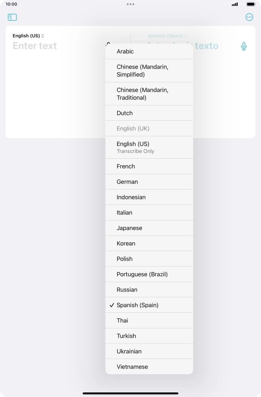This screenshot has width=261, height=397.
Task: Choose Chinese (Mandarin, Traditional)
Action: coord(149,94)
